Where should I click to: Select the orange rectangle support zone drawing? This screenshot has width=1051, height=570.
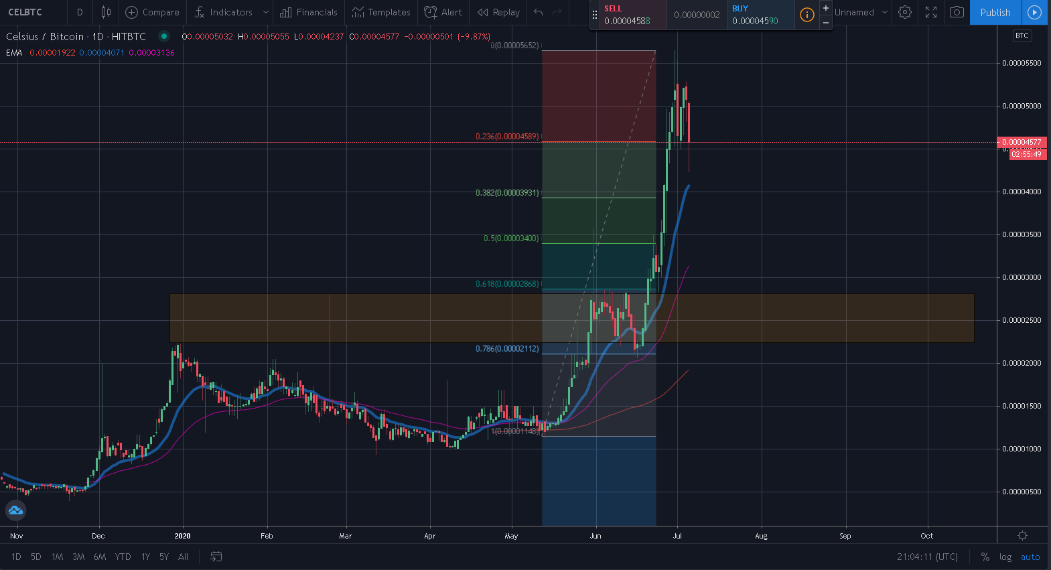572,318
